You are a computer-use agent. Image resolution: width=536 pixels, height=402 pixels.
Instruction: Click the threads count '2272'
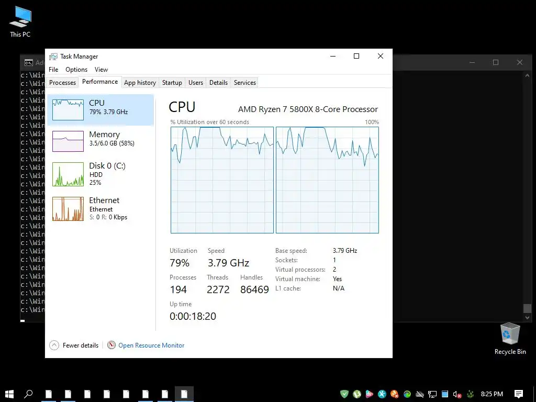coord(218,289)
